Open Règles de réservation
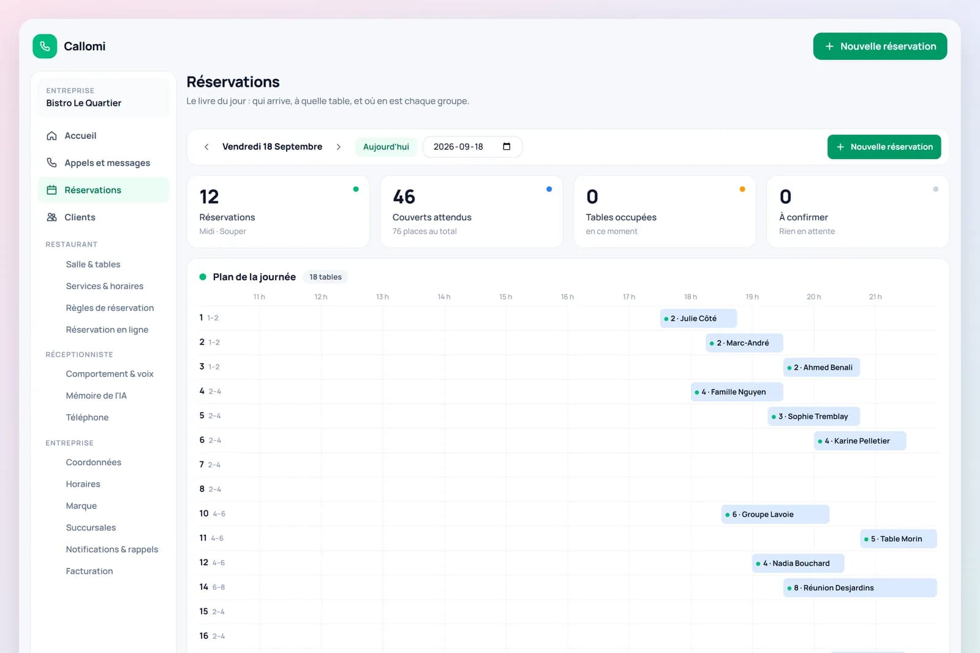Image resolution: width=980 pixels, height=653 pixels. [110, 308]
